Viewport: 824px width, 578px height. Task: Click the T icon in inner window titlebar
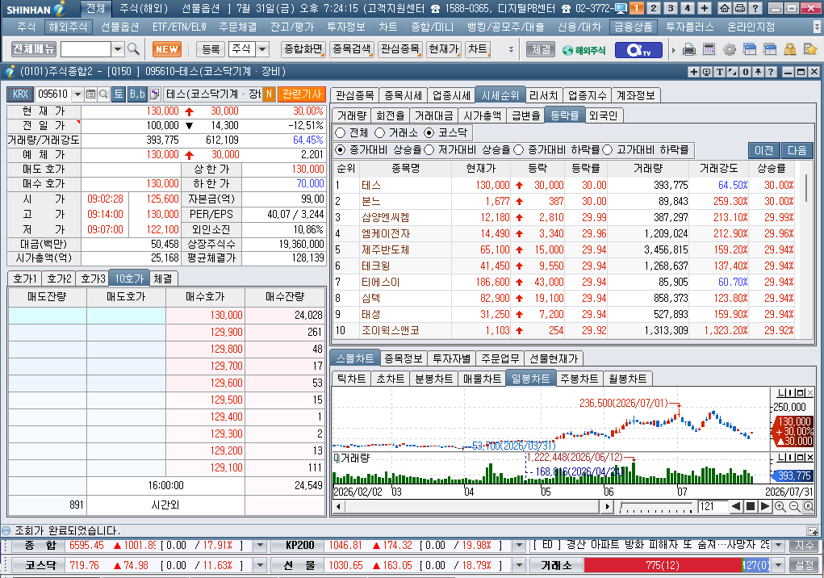(719, 72)
